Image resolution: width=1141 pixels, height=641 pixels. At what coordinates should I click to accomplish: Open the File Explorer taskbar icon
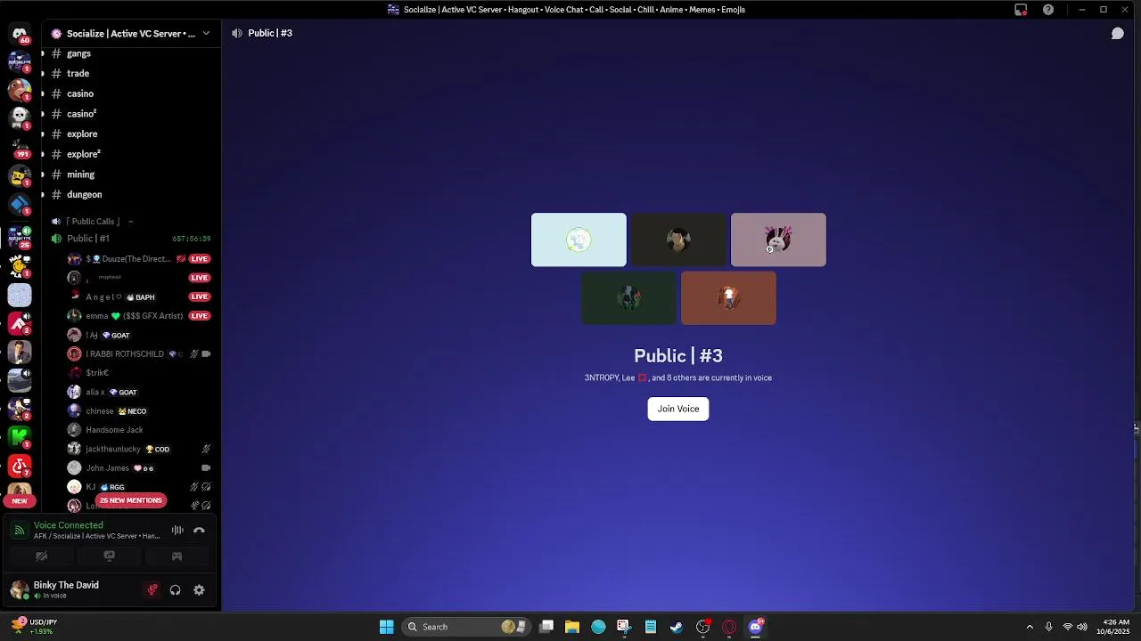click(572, 627)
